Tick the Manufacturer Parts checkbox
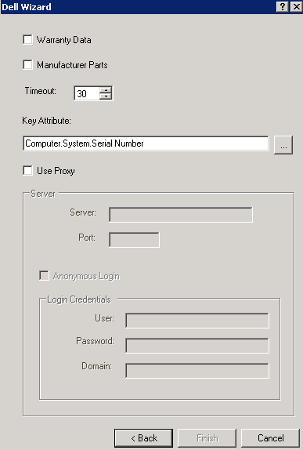 [28, 64]
